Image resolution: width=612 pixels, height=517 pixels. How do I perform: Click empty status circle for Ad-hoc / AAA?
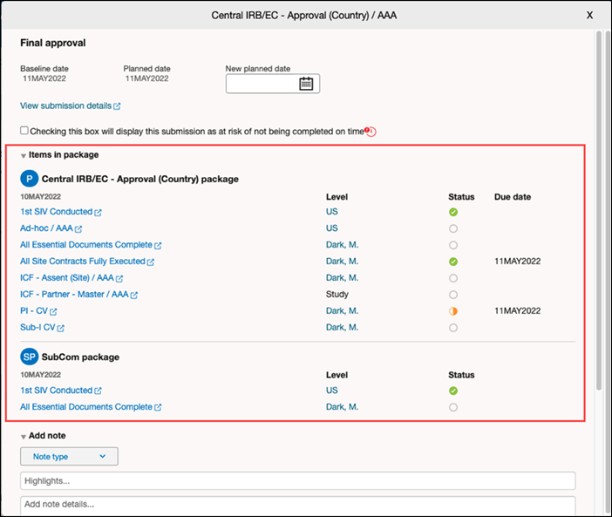453,228
